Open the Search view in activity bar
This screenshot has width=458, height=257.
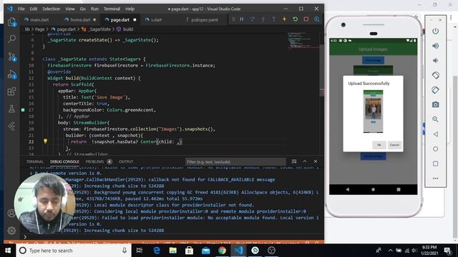[x=11, y=39]
